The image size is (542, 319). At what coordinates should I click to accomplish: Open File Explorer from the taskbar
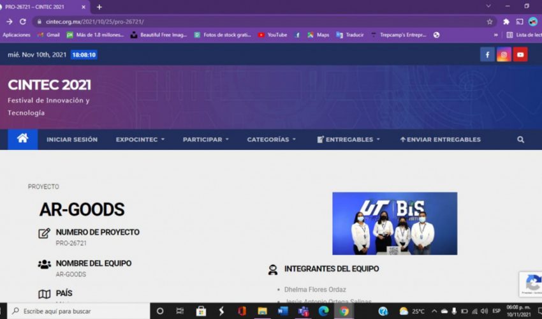coord(262,311)
